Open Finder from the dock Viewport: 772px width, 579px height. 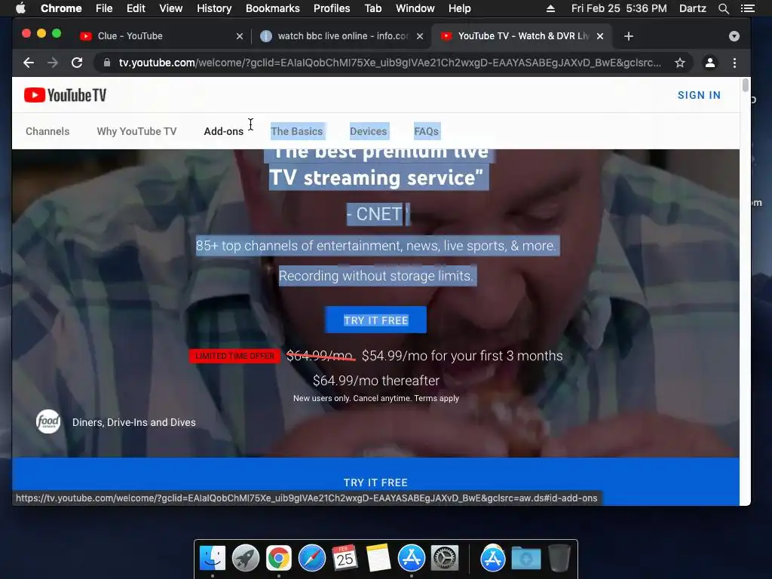212,559
